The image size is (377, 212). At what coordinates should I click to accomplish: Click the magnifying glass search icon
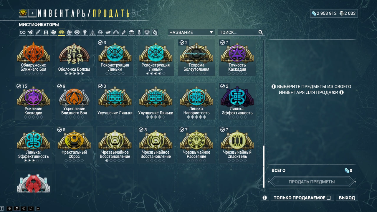261,32
